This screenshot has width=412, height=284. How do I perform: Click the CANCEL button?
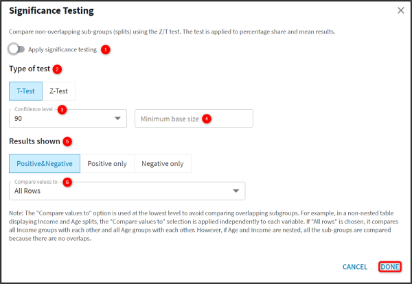(x=355, y=267)
